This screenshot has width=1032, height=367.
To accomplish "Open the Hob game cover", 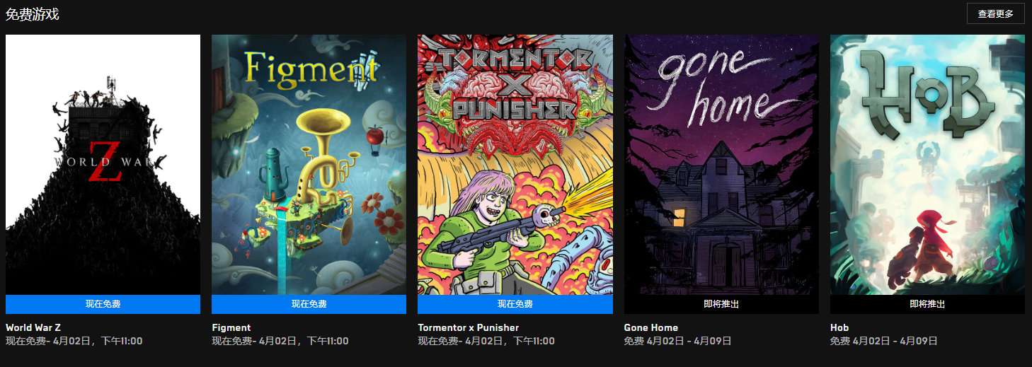I will (x=927, y=165).
